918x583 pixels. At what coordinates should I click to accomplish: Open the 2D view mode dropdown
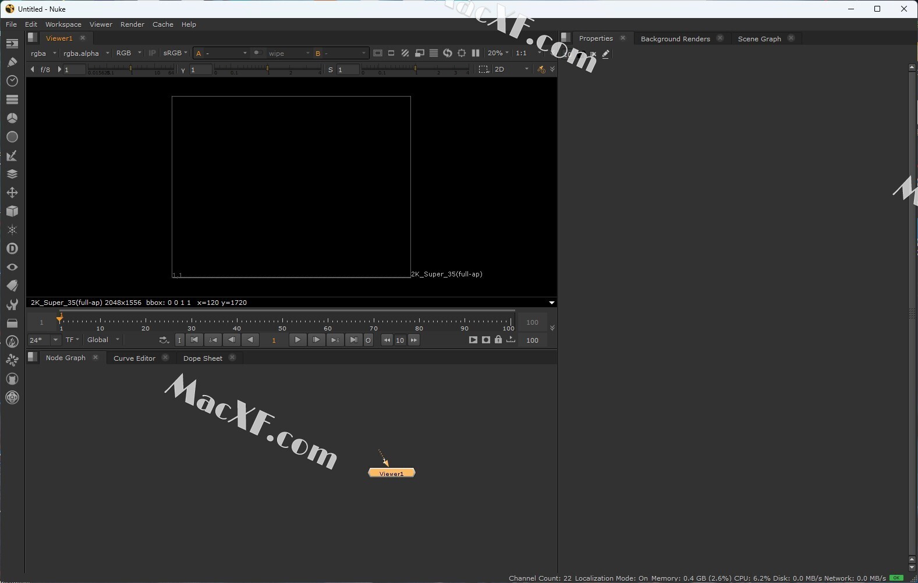tap(512, 69)
